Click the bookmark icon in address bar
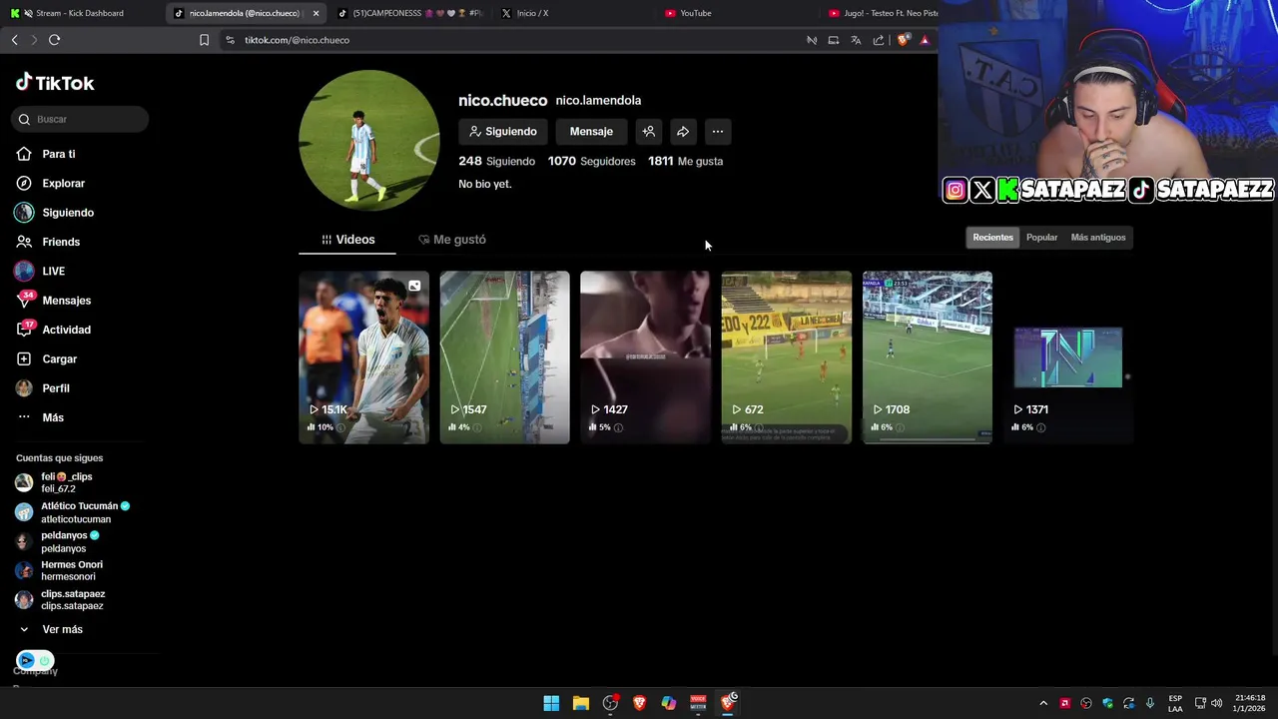 pyautogui.click(x=204, y=40)
